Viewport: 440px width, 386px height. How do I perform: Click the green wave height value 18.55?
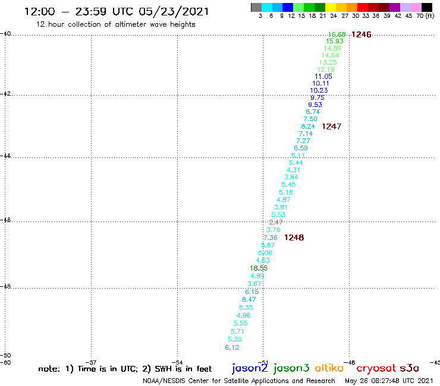(x=259, y=268)
